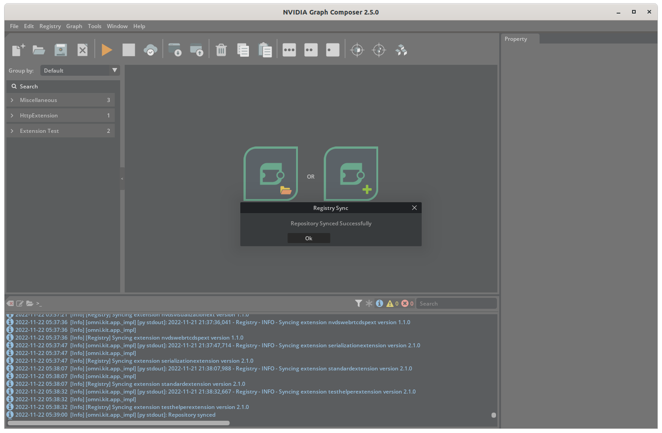Paste using the clipboard toolbar icon
The height and width of the screenshot is (433, 662).
[265, 50]
